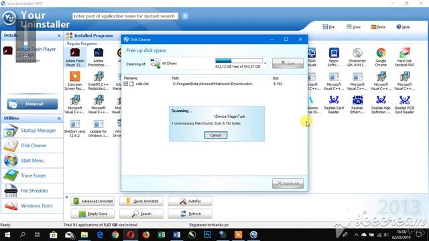Select Google Chrome program icon
The height and width of the screenshot is (241, 429).
(x=381, y=57)
